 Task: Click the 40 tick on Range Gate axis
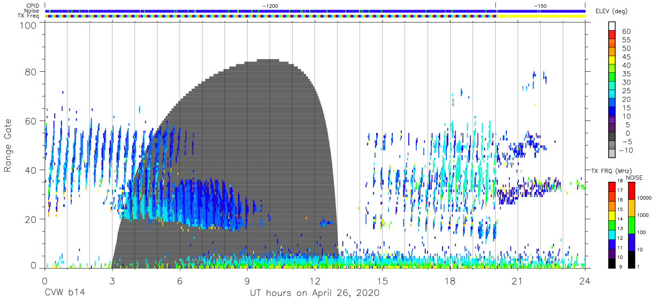[31, 170]
